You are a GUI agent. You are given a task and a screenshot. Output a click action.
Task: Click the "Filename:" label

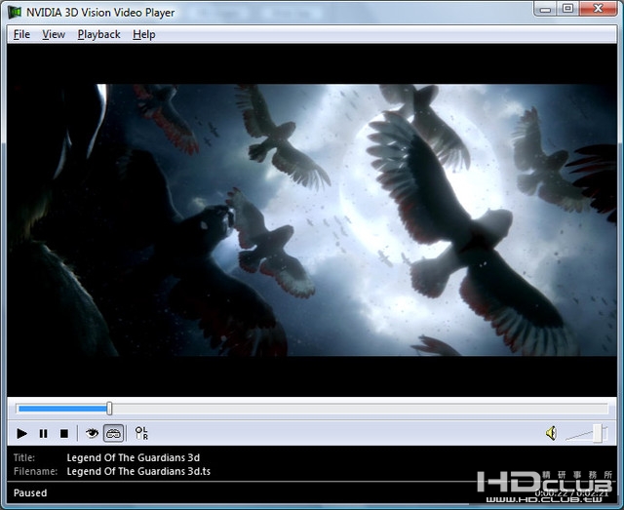(35, 471)
